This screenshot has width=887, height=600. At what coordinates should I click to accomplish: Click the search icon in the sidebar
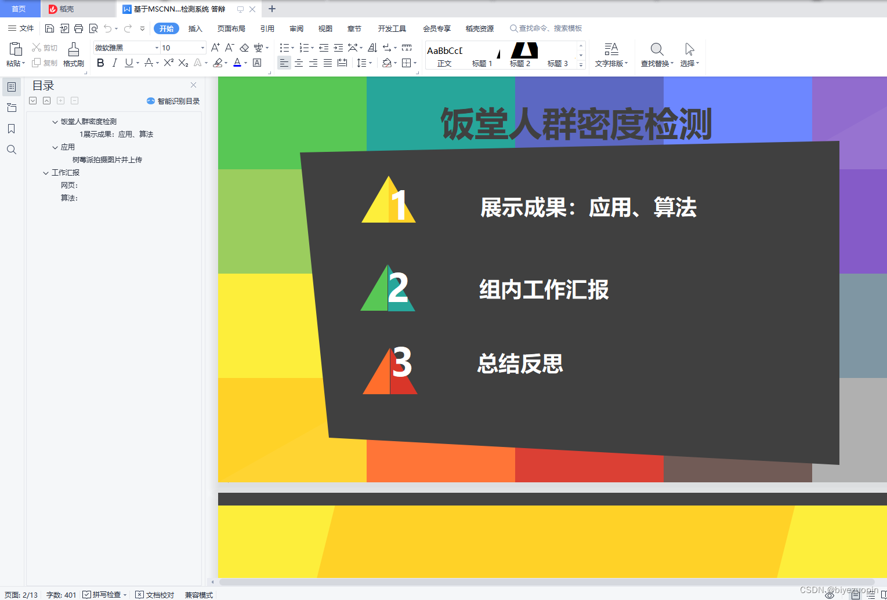pos(12,150)
